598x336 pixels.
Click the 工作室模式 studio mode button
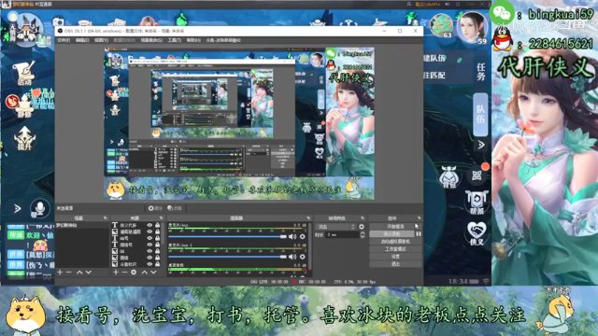click(x=395, y=249)
